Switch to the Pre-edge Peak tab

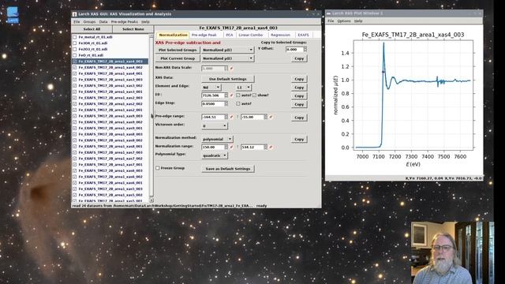pyautogui.click(x=204, y=35)
